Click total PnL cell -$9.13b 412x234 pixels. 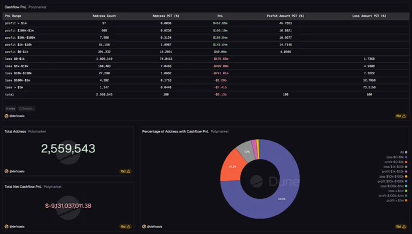(221, 94)
